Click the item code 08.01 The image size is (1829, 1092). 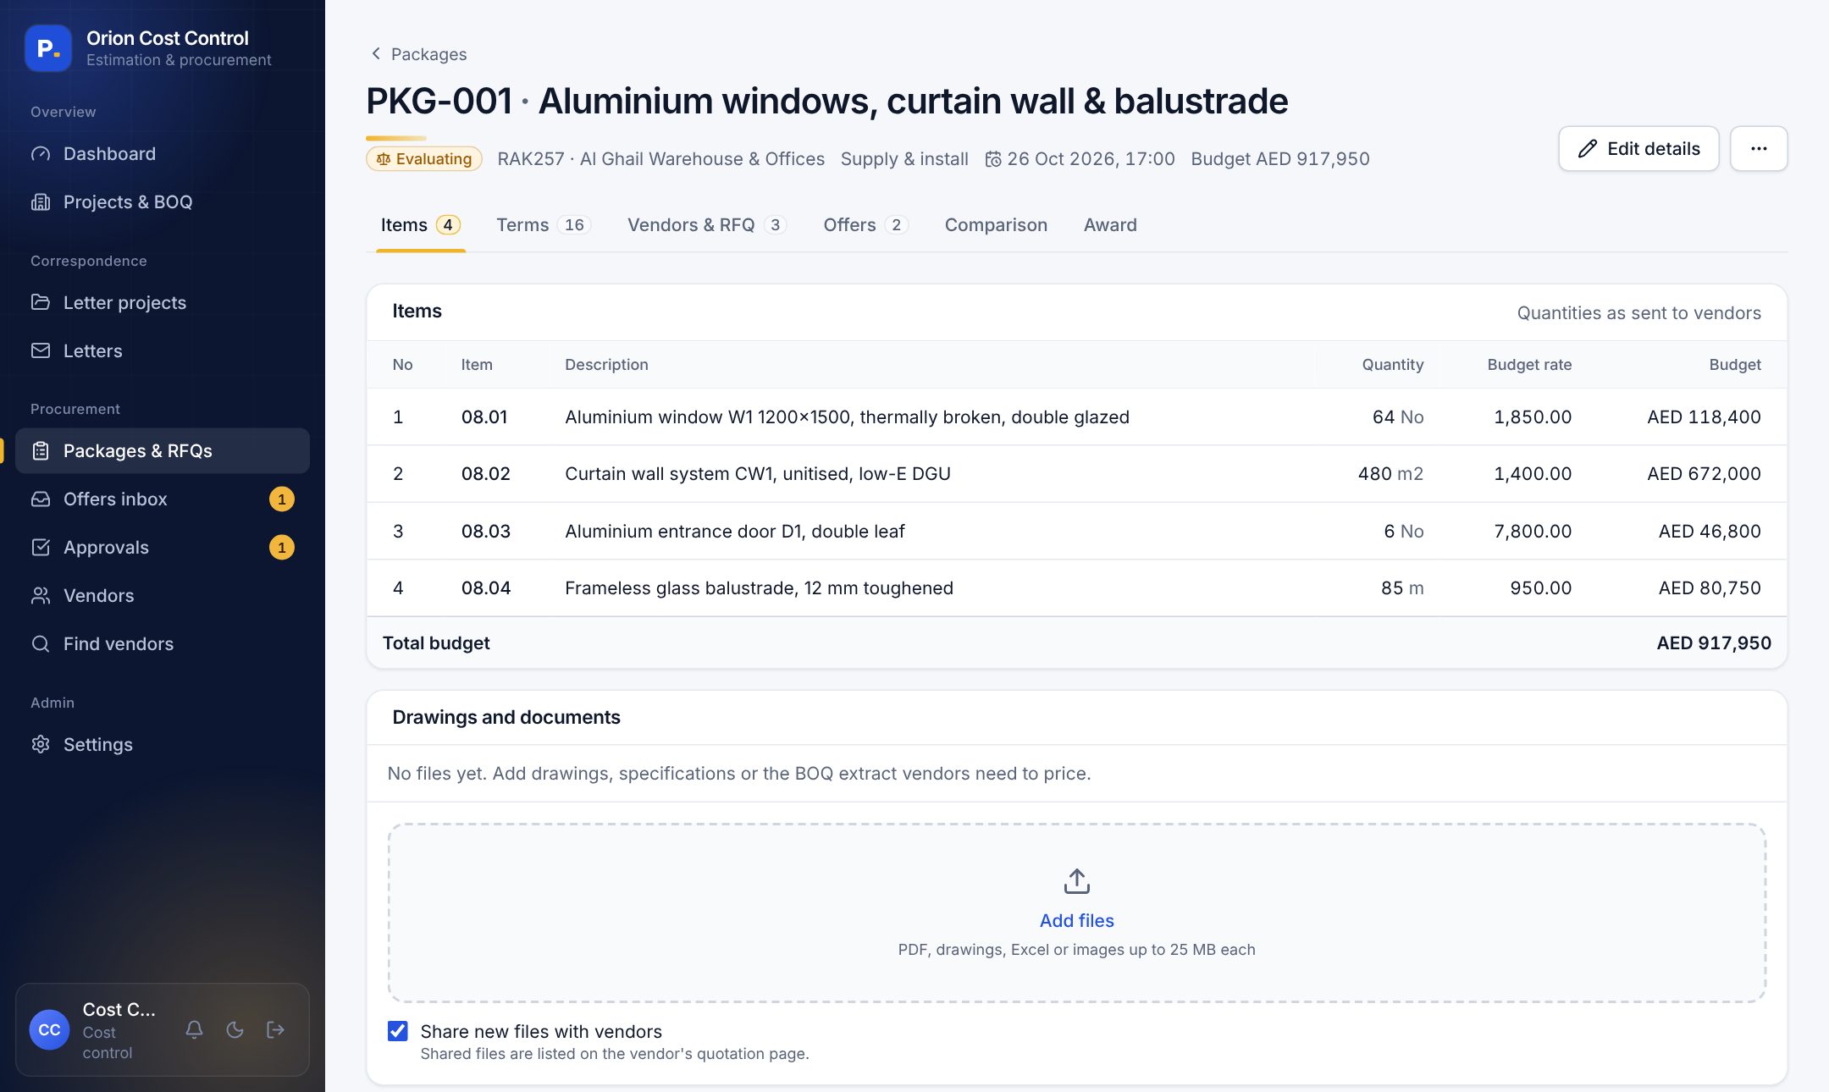coord(483,417)
